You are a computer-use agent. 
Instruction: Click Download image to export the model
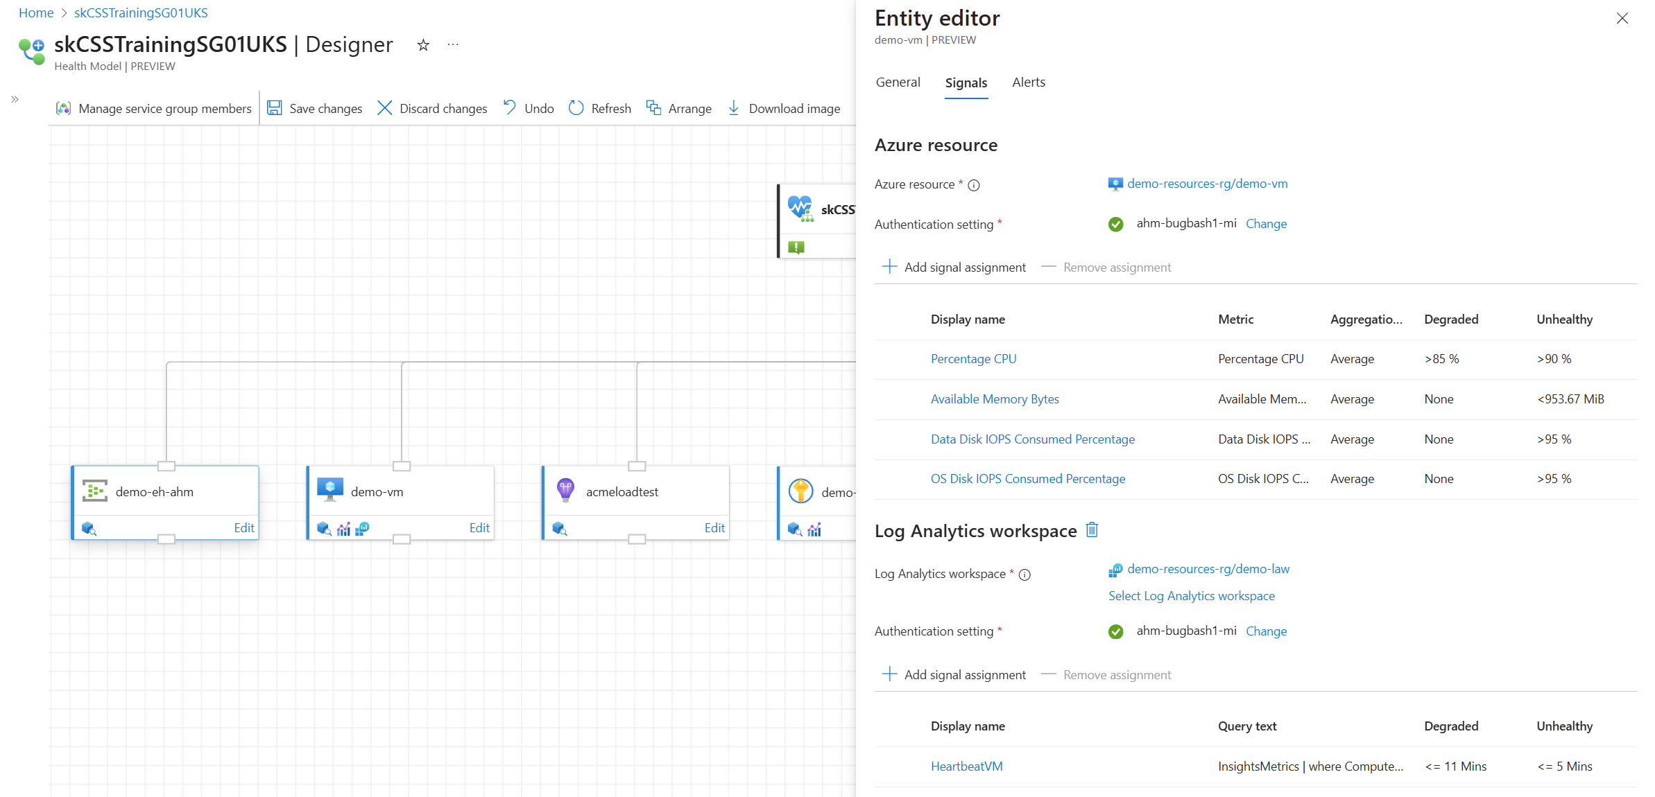784,107
